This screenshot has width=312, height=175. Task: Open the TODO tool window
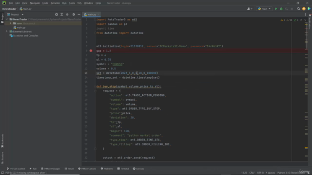pyautogui.click(x=69, y=169)
